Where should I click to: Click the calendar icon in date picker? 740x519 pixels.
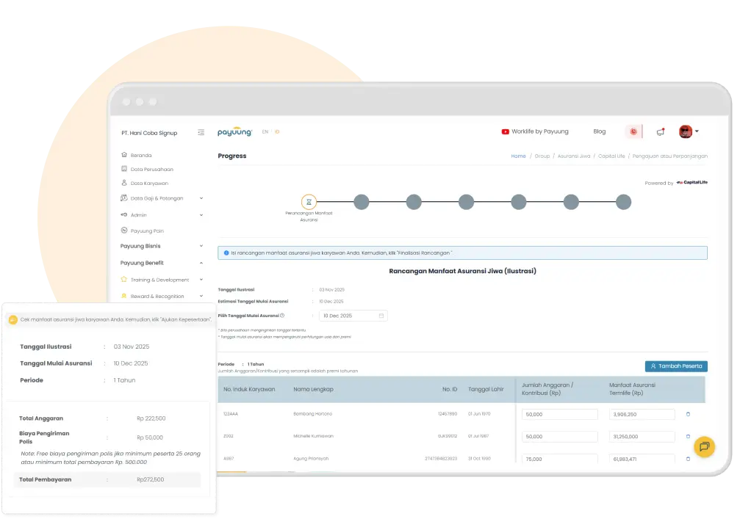point(381,316)
